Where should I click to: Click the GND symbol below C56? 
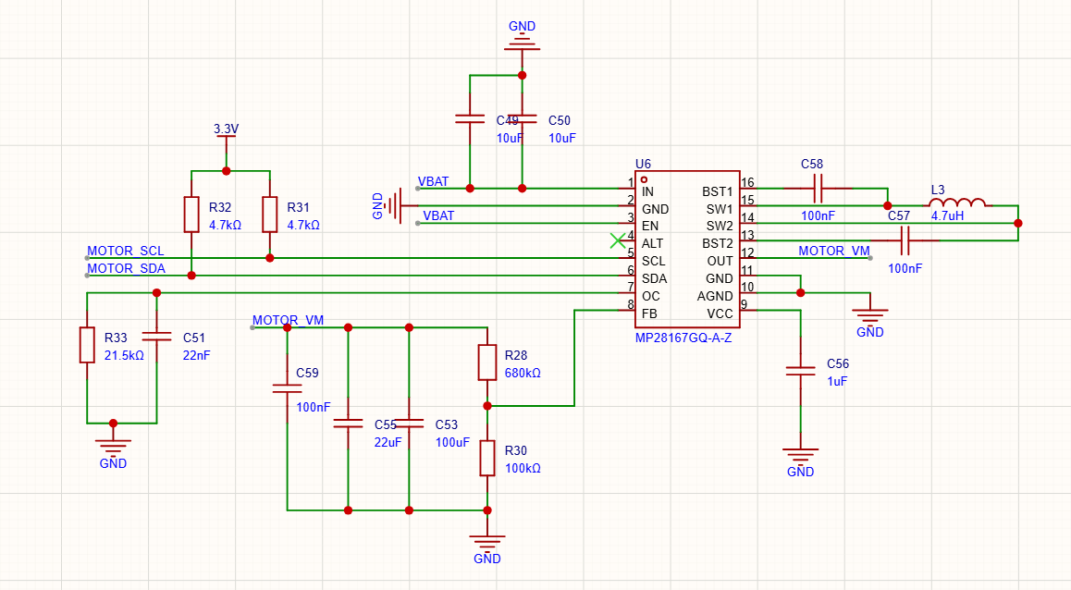click(800, 455)
